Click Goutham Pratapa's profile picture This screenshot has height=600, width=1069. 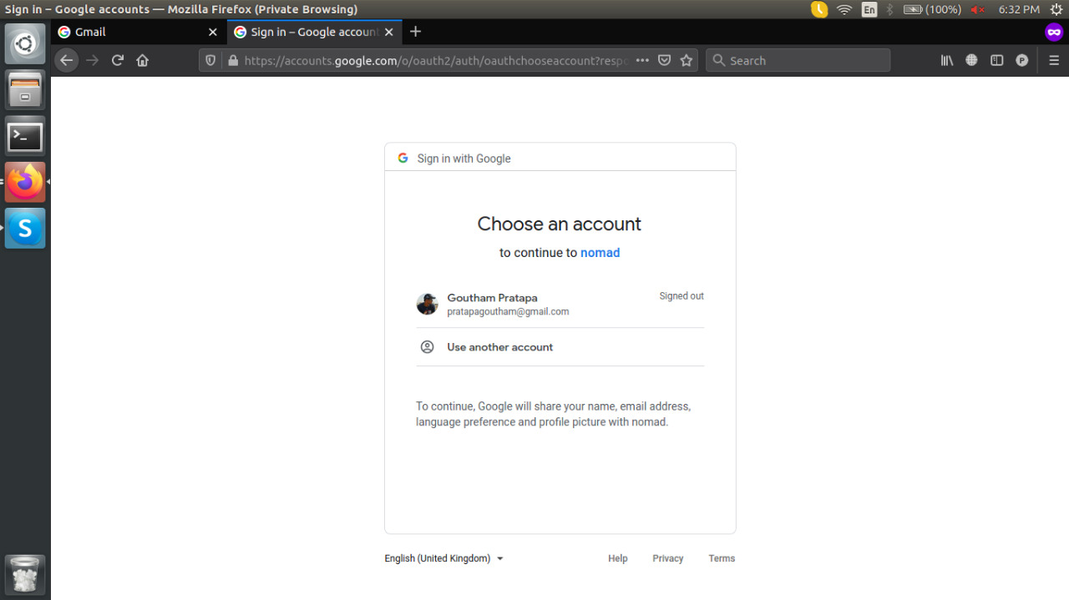[x=427, y=304]
